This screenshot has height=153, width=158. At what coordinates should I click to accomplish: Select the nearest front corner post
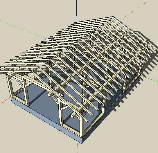[82, 126]
